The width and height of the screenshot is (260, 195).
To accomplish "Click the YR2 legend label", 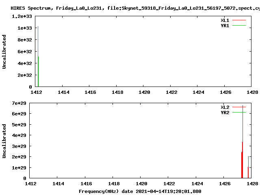I will [225, 113].
